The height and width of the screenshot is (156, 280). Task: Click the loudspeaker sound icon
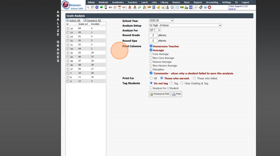pos(110,7)
